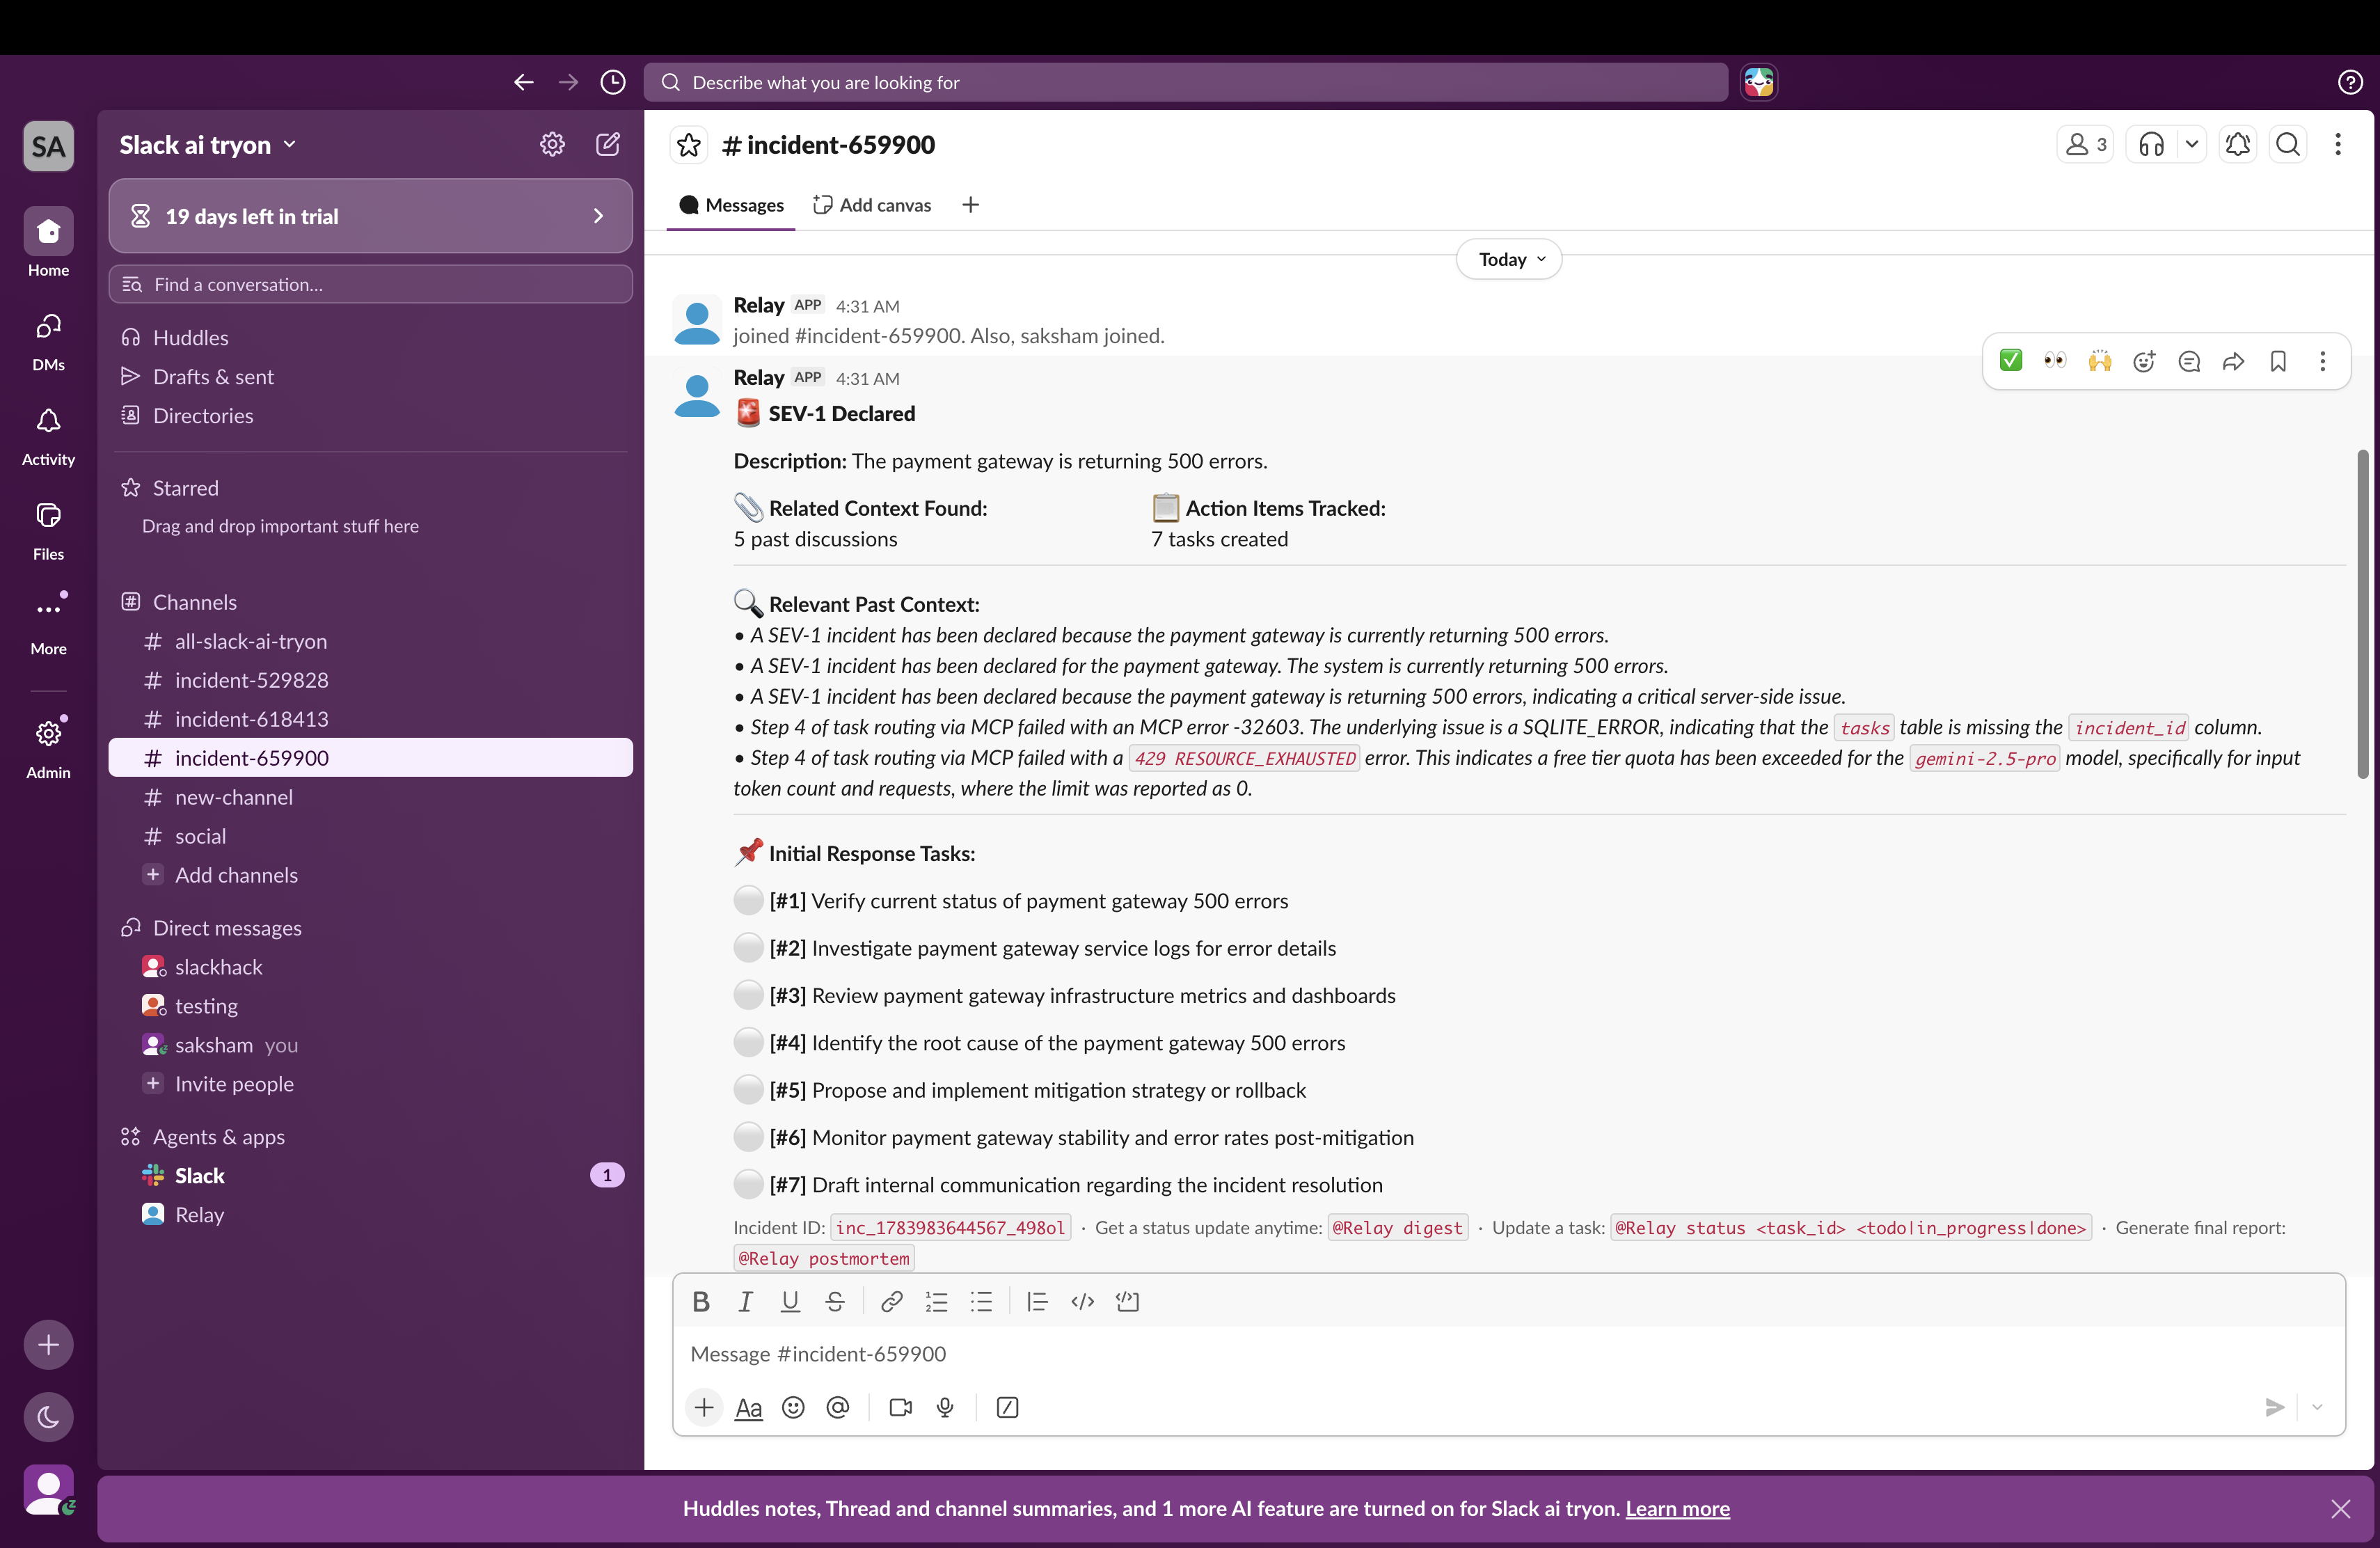Go back with the left arrow
Viewport: 2380px width, 1548px height.
point(523,82)
